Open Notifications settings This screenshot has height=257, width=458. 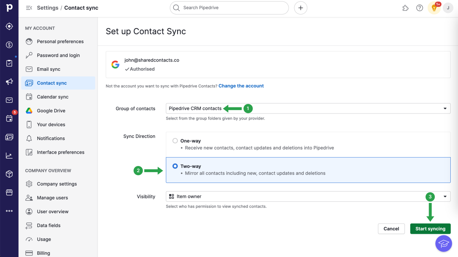pos(58,138)
